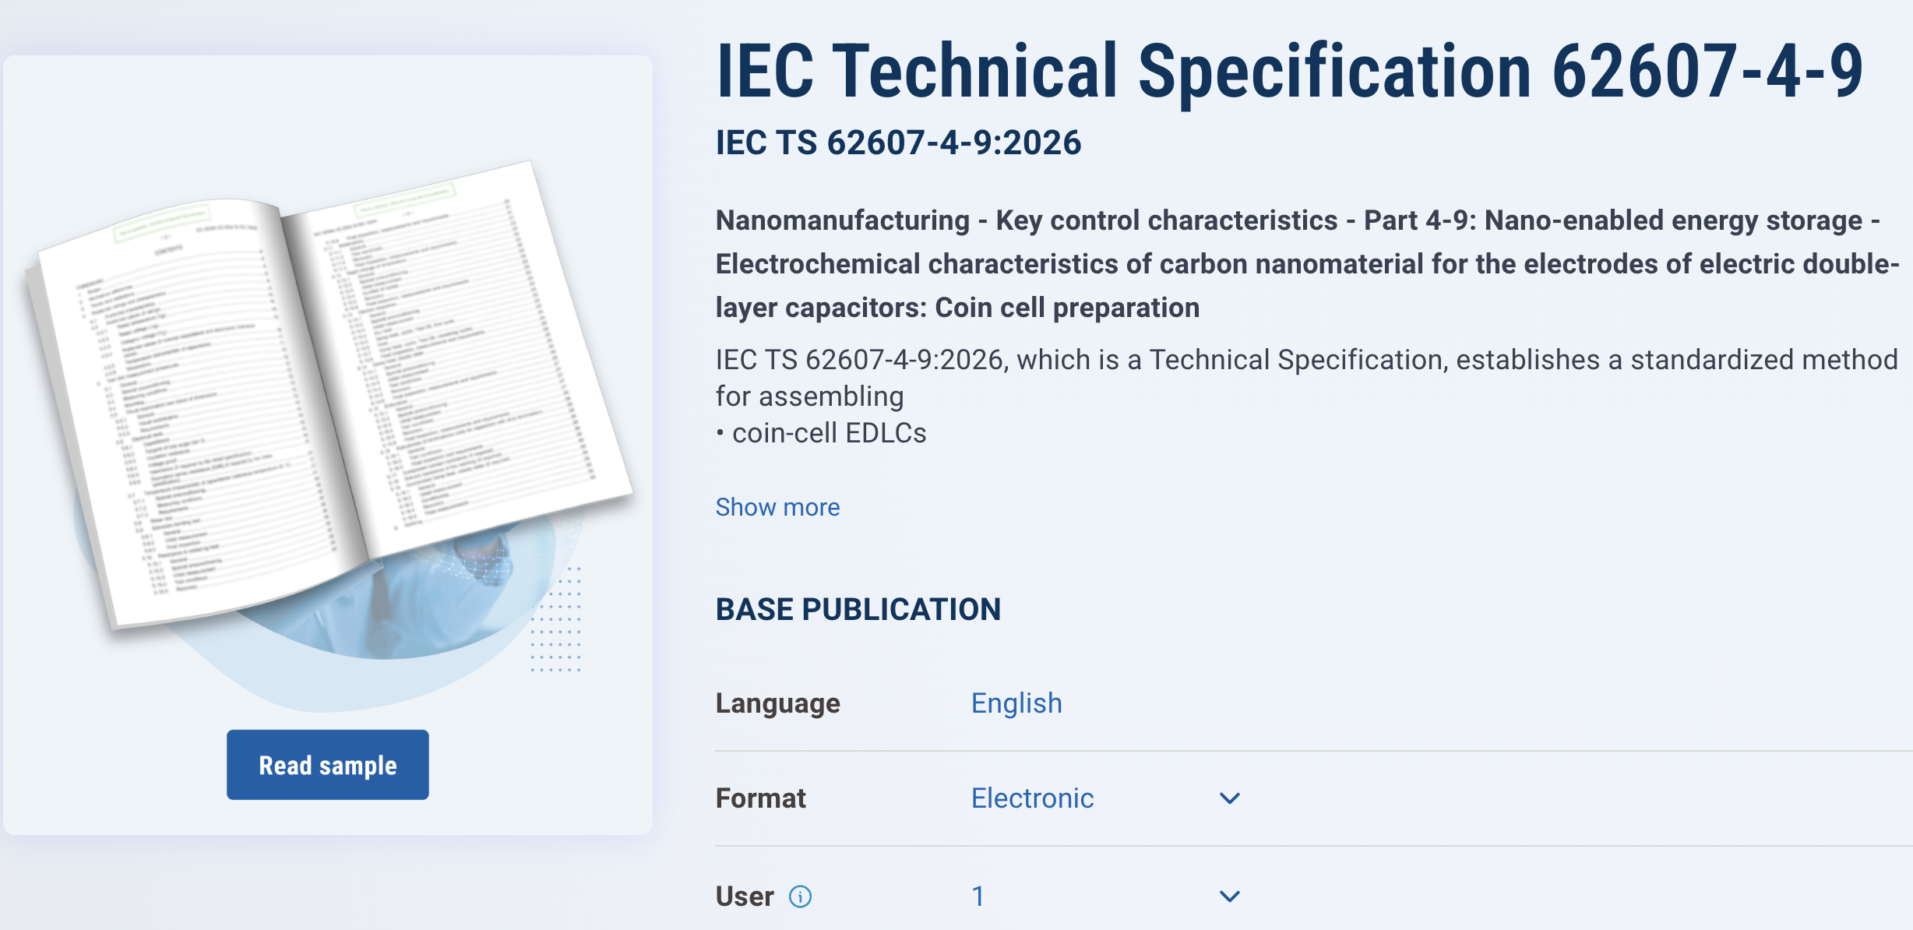Click the Read sample button

click(x=328, y=765)
